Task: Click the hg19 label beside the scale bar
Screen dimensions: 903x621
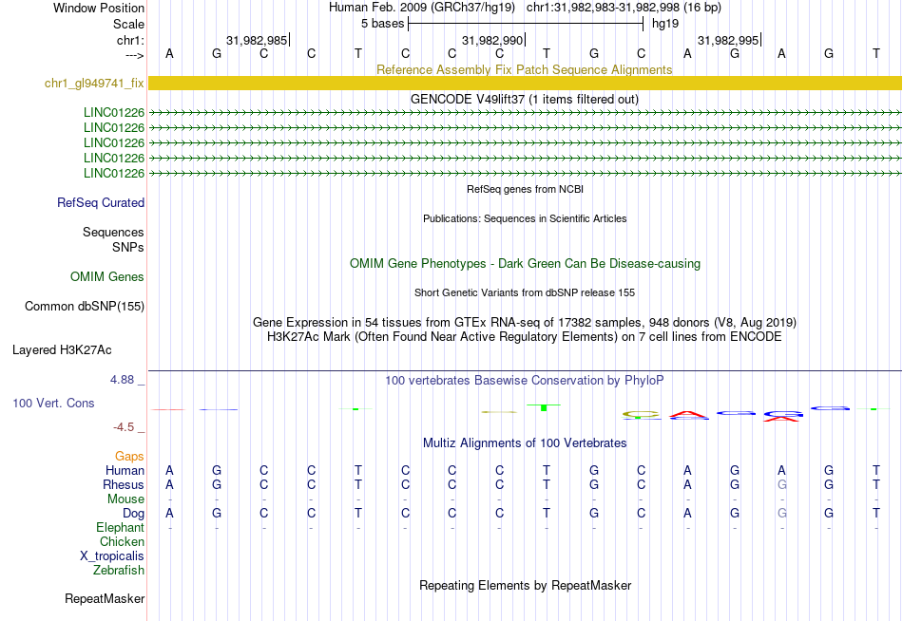Action: (665, 24)
